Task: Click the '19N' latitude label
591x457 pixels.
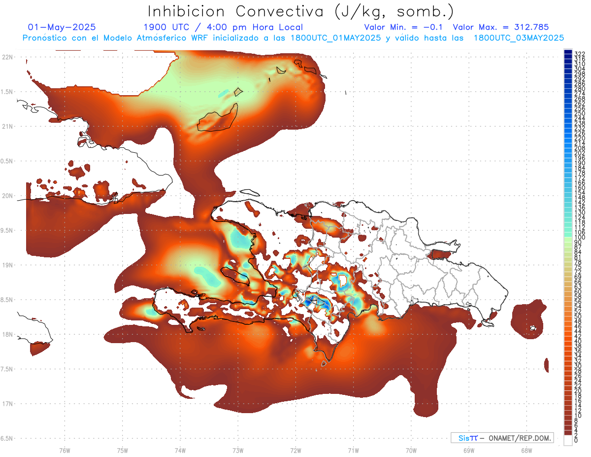Action: point(7,265)
